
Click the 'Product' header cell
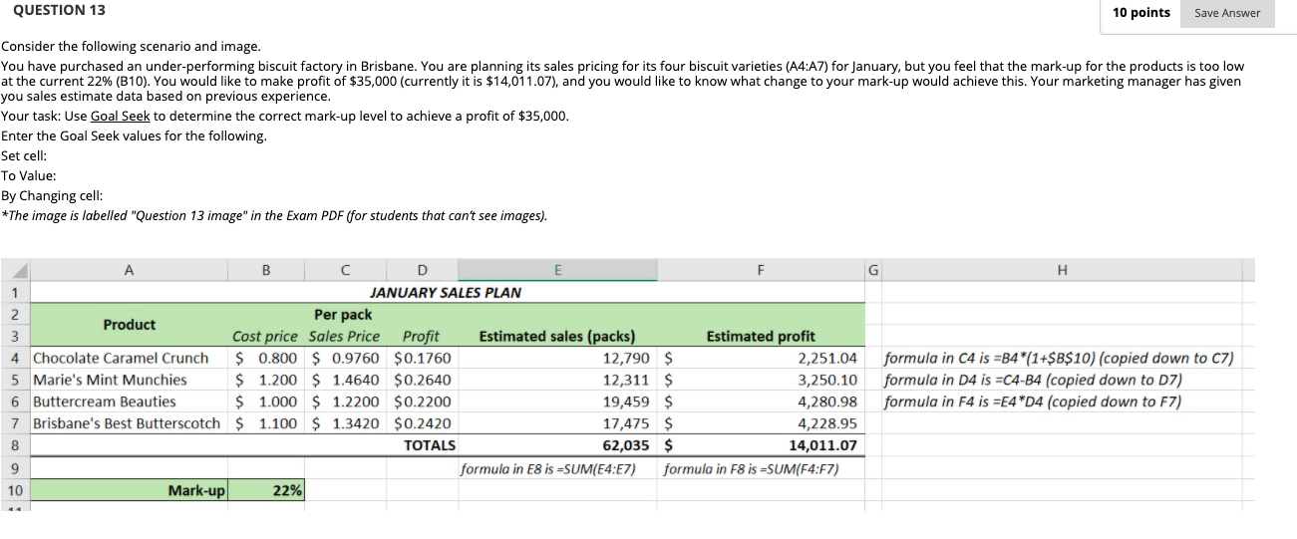130,325
